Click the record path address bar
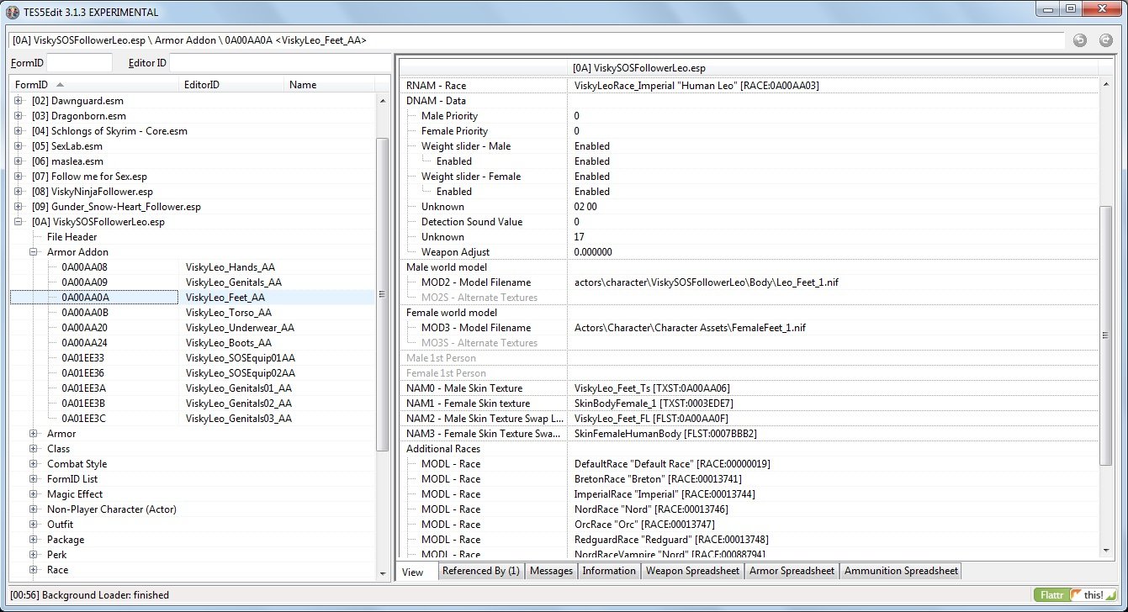Screen dimensions: 1128x612 tap(537, 40)
